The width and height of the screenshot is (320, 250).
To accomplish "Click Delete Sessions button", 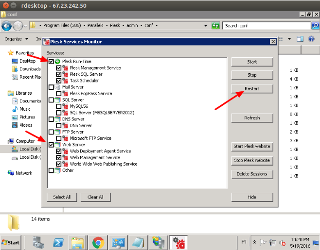I will [x=252, y=174].
